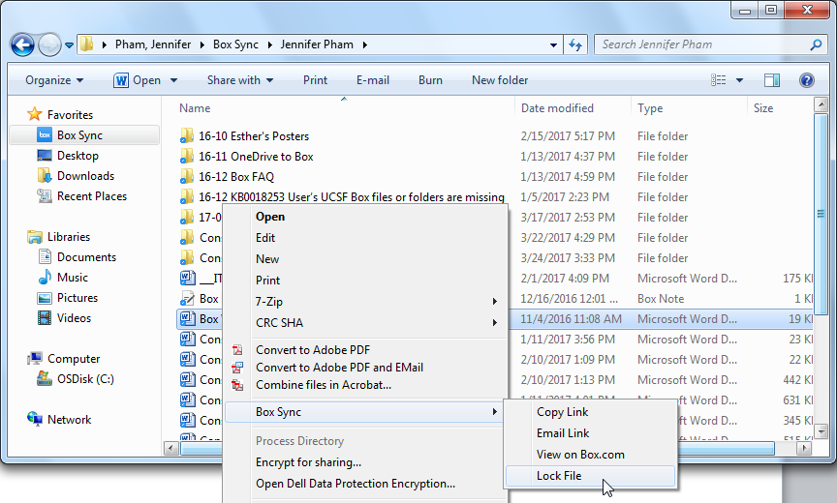The image size is (837, 503).
Task: Click Edit in the context menu
Action: tap(265, 238)
